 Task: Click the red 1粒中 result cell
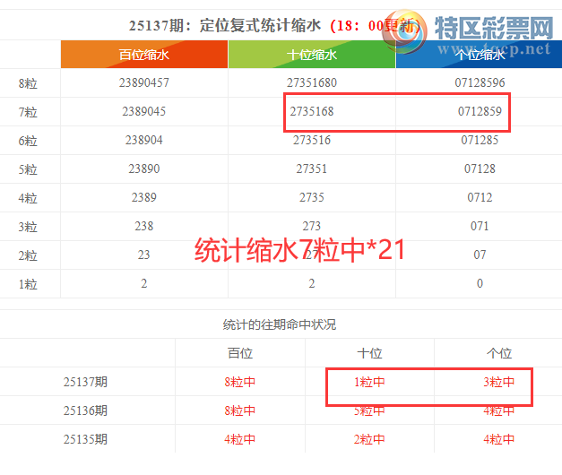click(369, 382)
